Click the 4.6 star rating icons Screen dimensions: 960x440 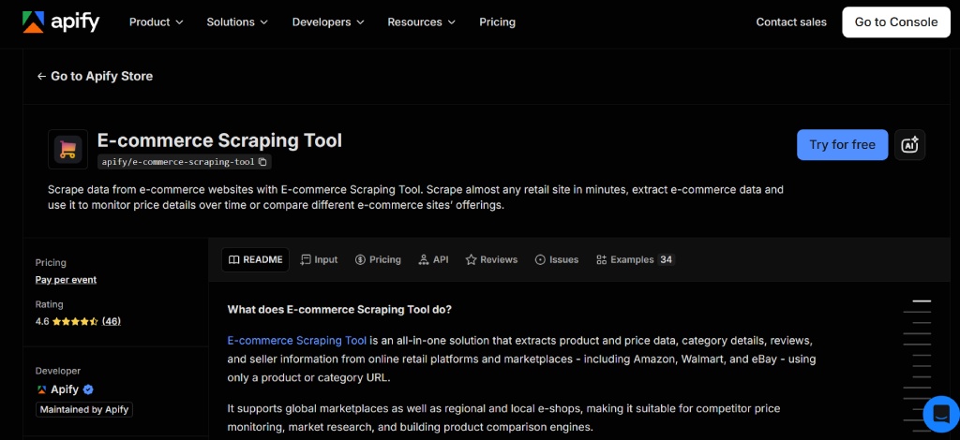point(75,321)
